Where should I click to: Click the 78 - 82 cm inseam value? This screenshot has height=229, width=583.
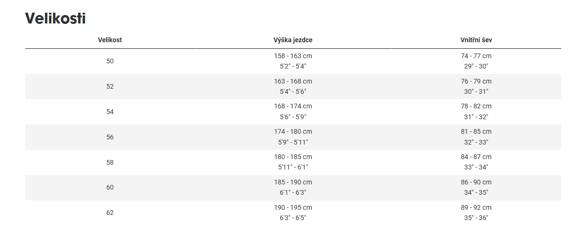pyautogui.click(x=476, y=107)
